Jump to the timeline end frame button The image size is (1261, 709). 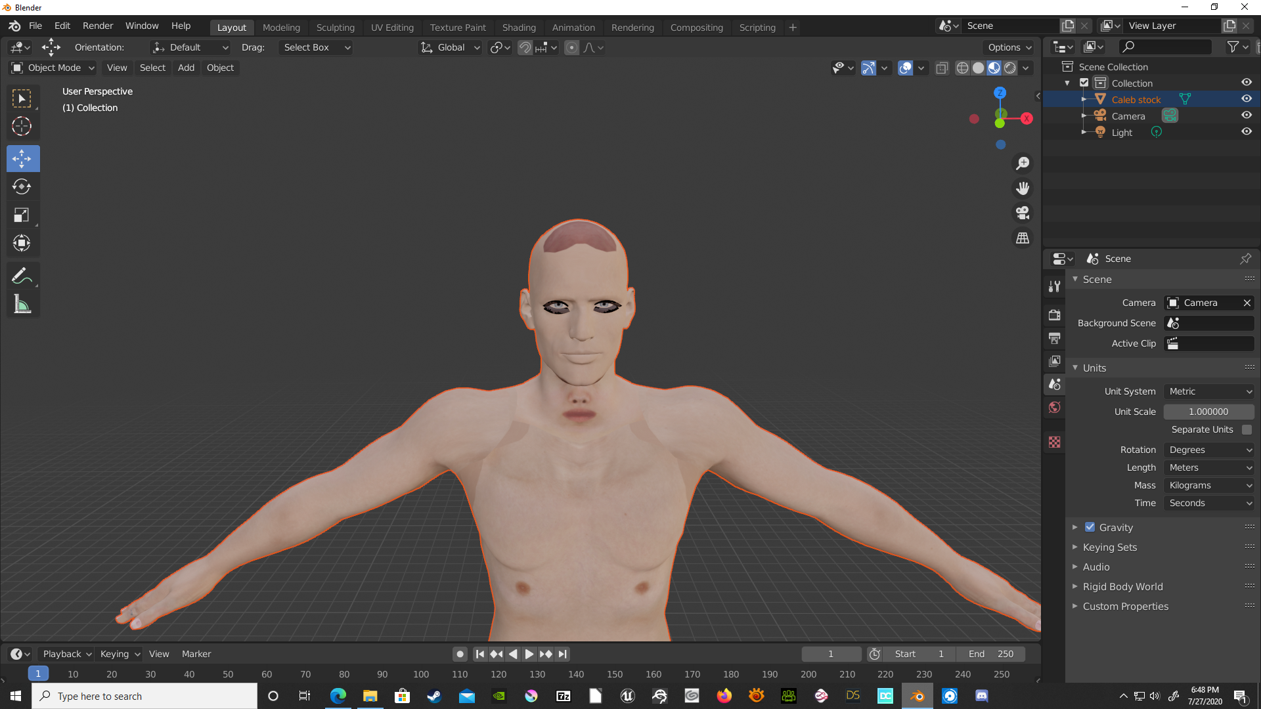point(562,654)
